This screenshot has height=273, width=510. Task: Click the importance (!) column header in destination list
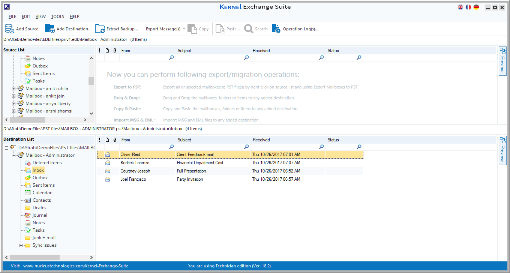click(100, 140)
